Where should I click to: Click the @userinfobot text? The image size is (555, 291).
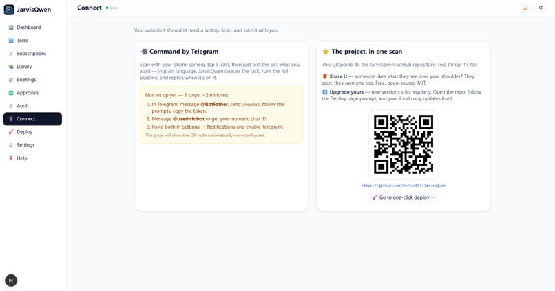[x=188, y=119]
